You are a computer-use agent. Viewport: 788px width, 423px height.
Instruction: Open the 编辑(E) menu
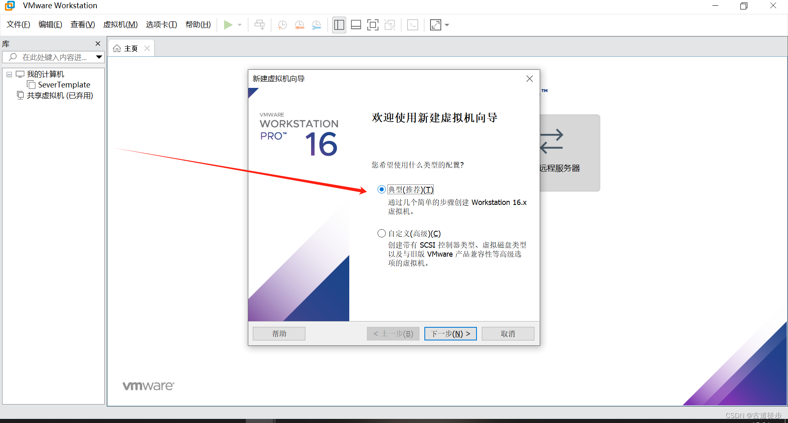pos(50,25)
